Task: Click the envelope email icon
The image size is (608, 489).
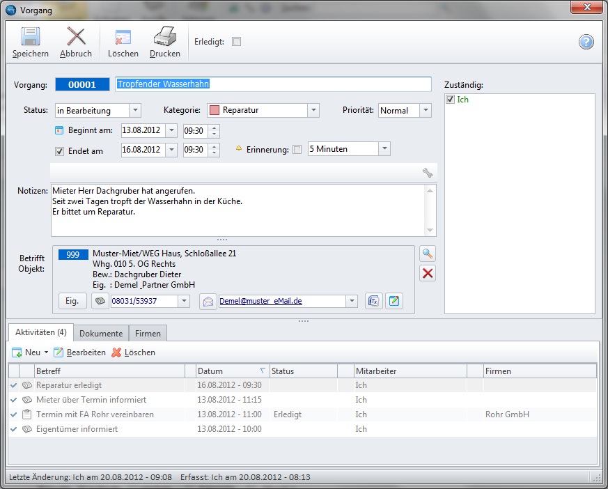Action: (x=208, y=302)
